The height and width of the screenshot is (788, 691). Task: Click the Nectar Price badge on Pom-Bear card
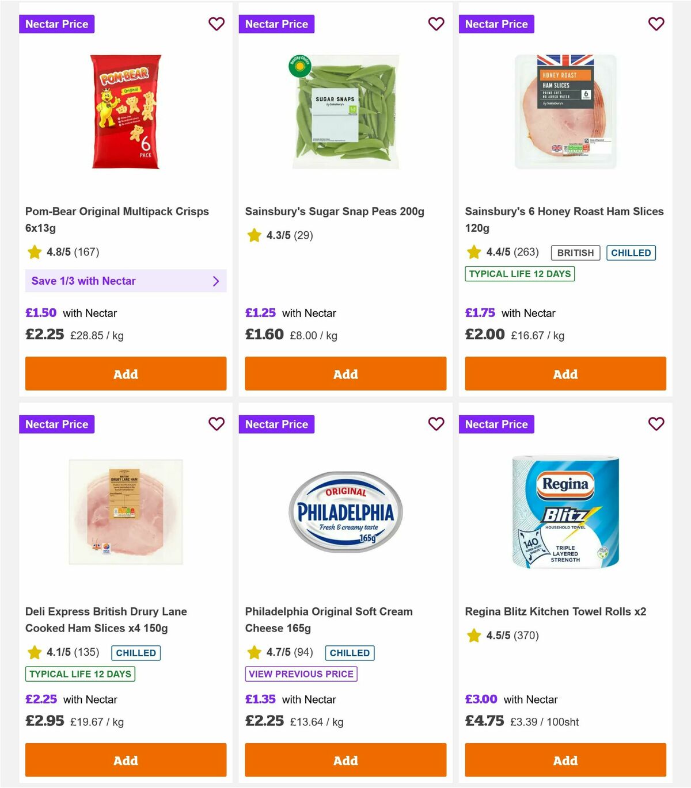click(57, 24)
